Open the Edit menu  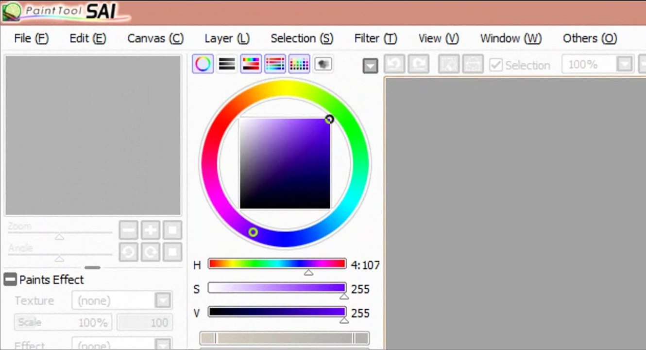click(x=88, y=38)
